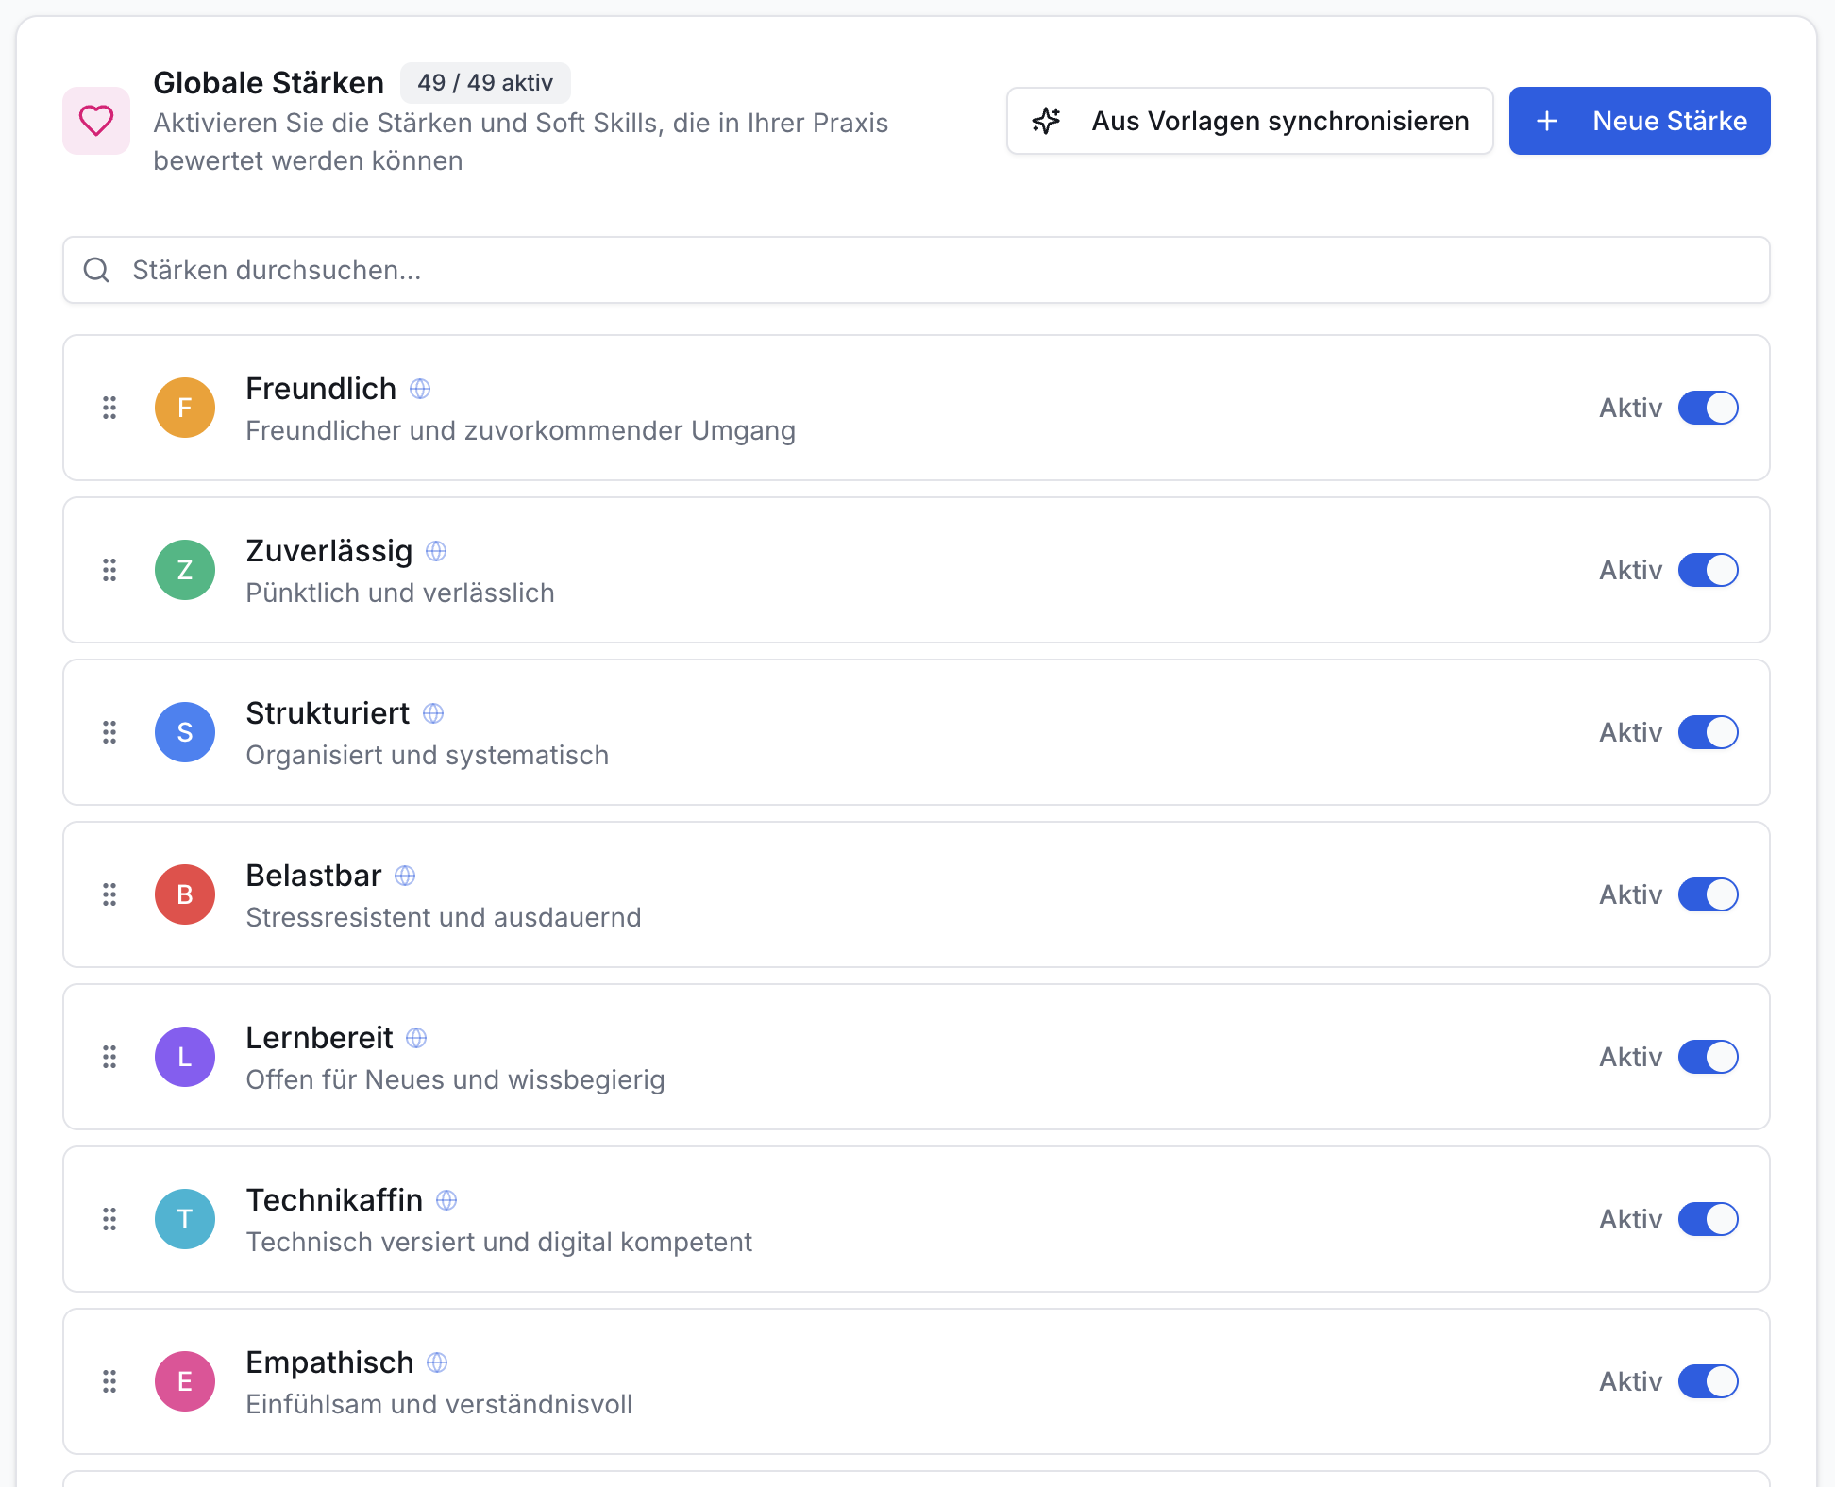Click the red B avatar for Belastbar
The image size is (1835, 1487).
[185, 894]
